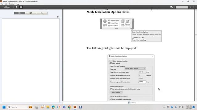Open the Google Chrome taskbar icon with the underline
Screen dimensions: 197x110
click(70, 107)
